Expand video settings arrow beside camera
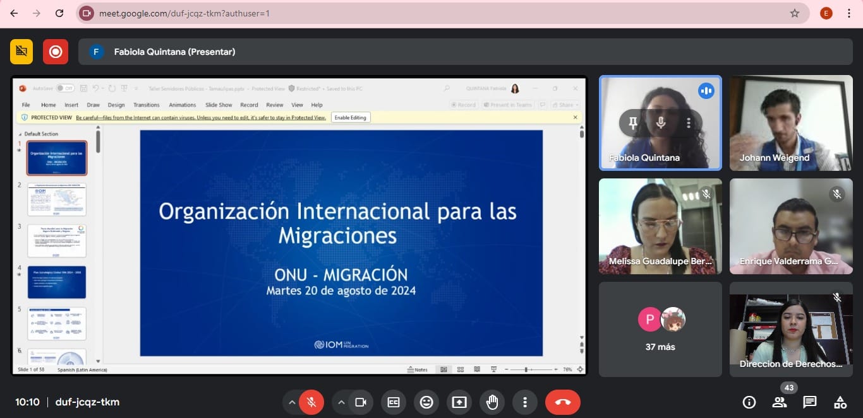 click(x=341, y=402)
